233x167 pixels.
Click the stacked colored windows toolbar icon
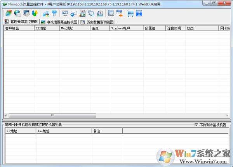pos(9,13)
